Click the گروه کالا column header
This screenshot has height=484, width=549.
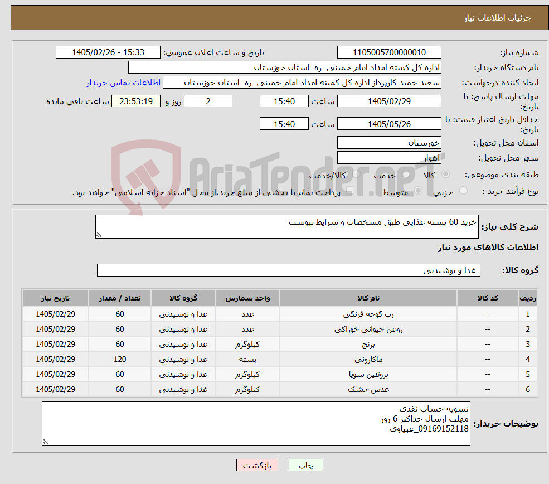point(183,298)
